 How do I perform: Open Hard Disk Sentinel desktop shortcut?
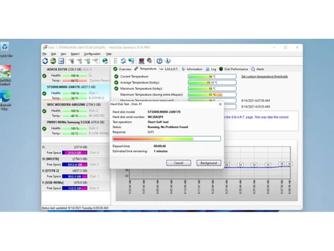[5, 75]
